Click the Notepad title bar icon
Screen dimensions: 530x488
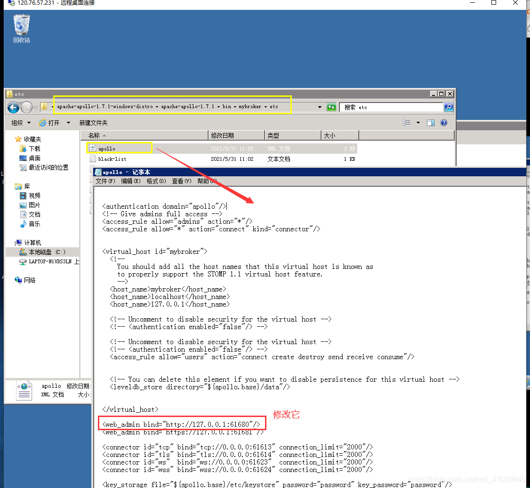click(98, 172)
